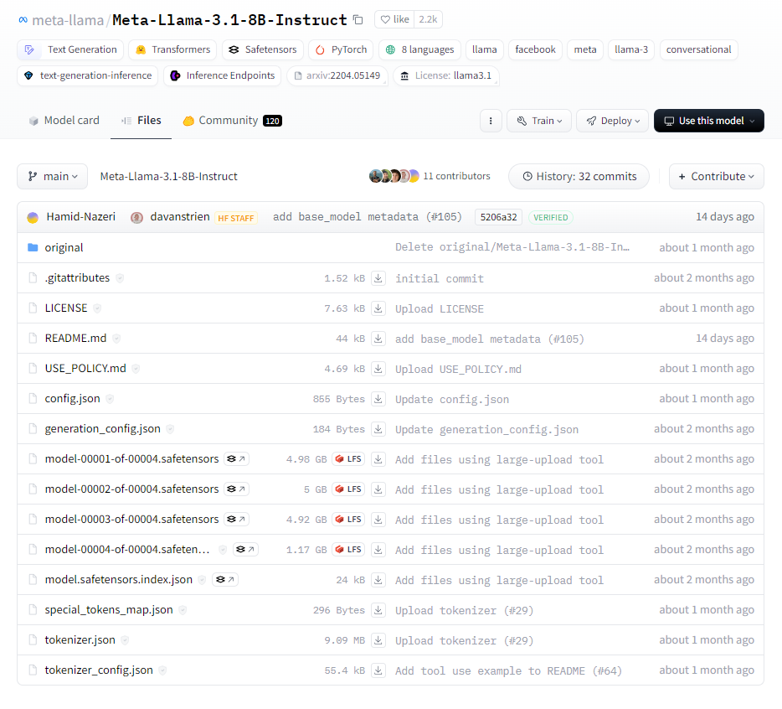Download the LICENSE file
The width and height of the screenshot is (782, 709).
coord(378,308)
